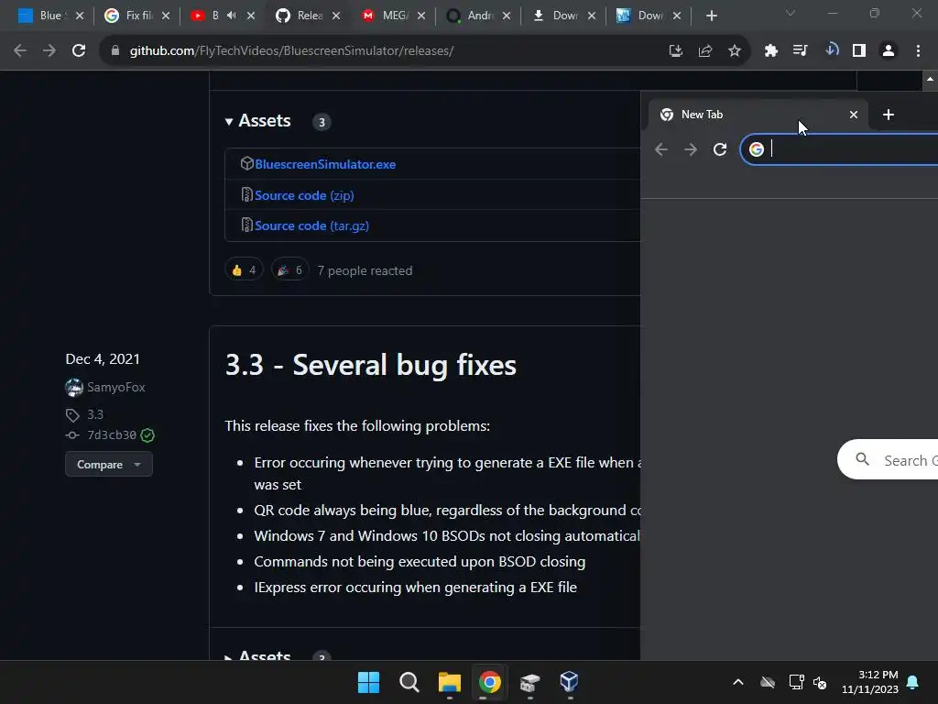Viewport: 938px width, 704px height.
Task: Open the media control icon in toolbar
Action: [800, 51]
